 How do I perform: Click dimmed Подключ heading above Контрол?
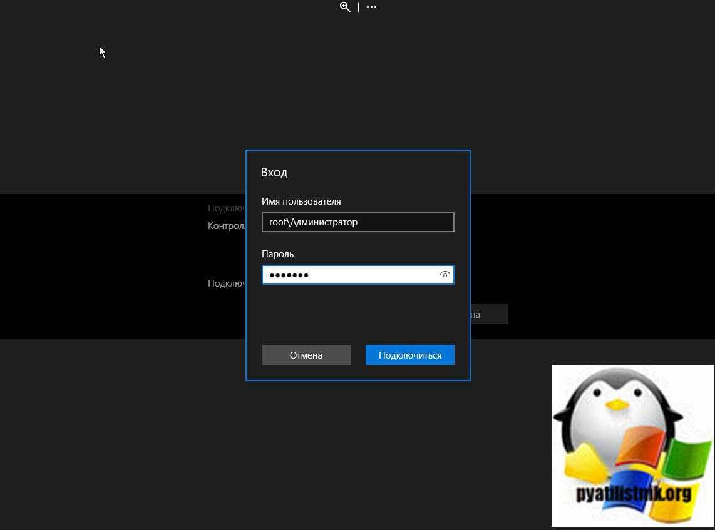pyautogui.click(x=226, y=208)
